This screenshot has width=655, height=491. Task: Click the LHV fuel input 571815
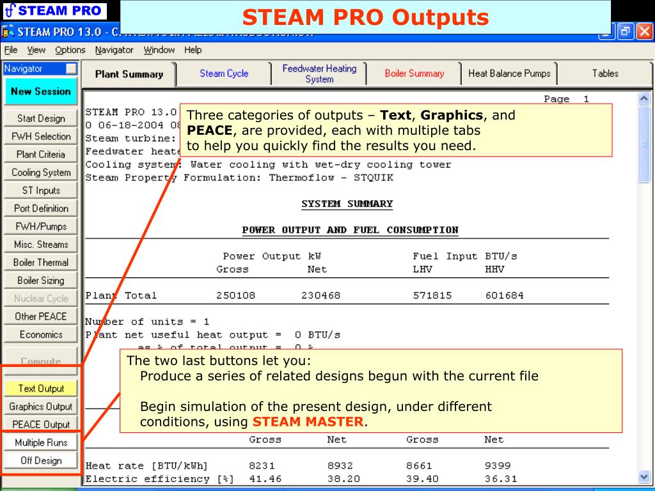point(432,295)
